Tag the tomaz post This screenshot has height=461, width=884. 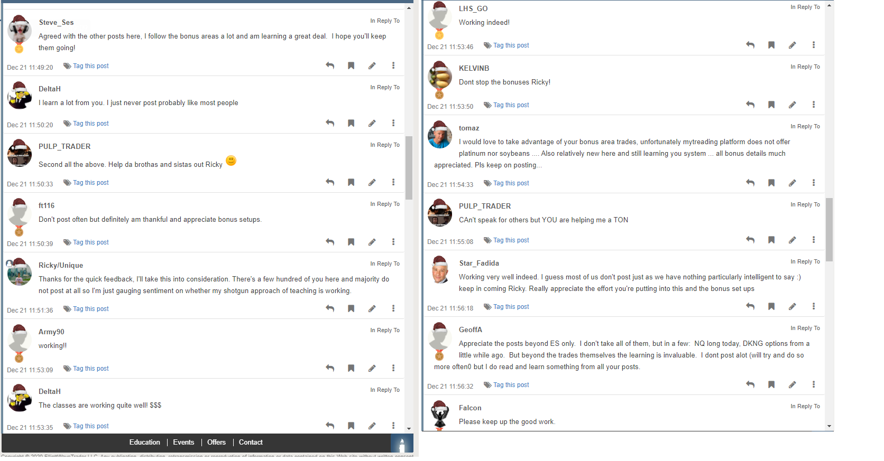507,183
